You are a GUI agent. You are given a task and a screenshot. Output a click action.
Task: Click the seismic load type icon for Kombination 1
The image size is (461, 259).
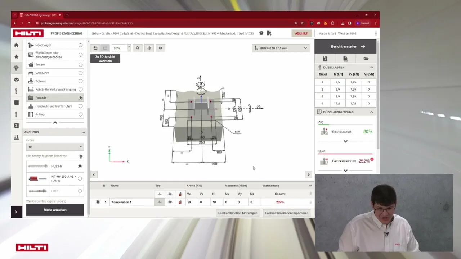[x=170, y=202]
